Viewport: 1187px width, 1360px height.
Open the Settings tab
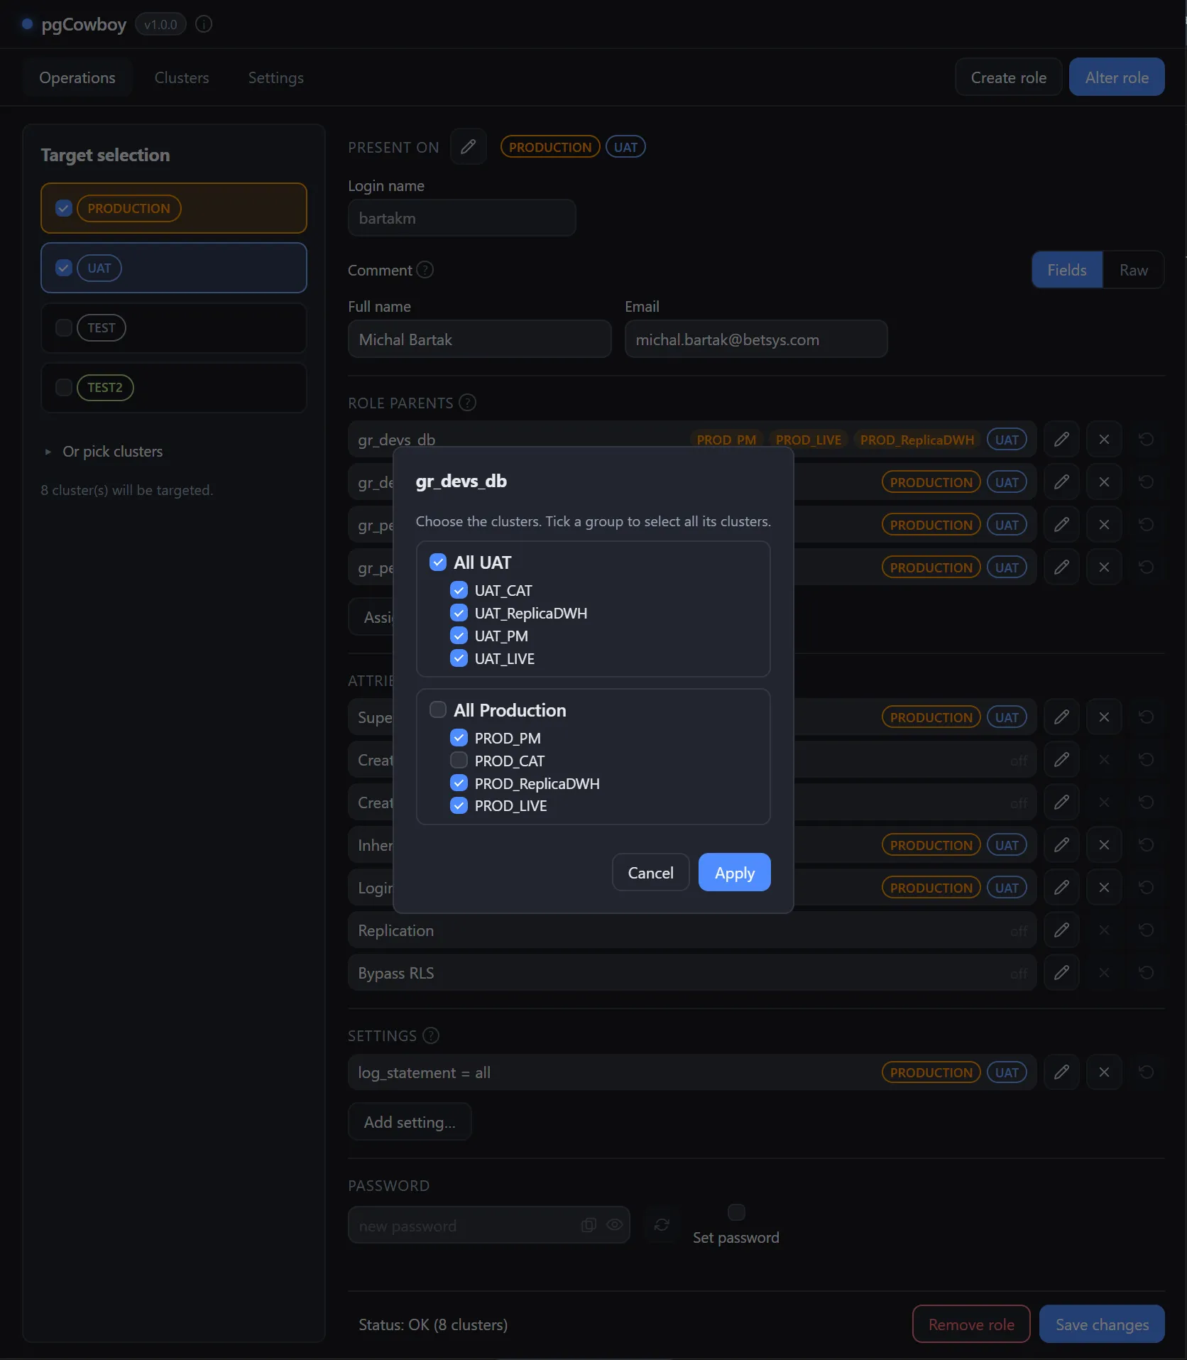click(x=275, y=77)
